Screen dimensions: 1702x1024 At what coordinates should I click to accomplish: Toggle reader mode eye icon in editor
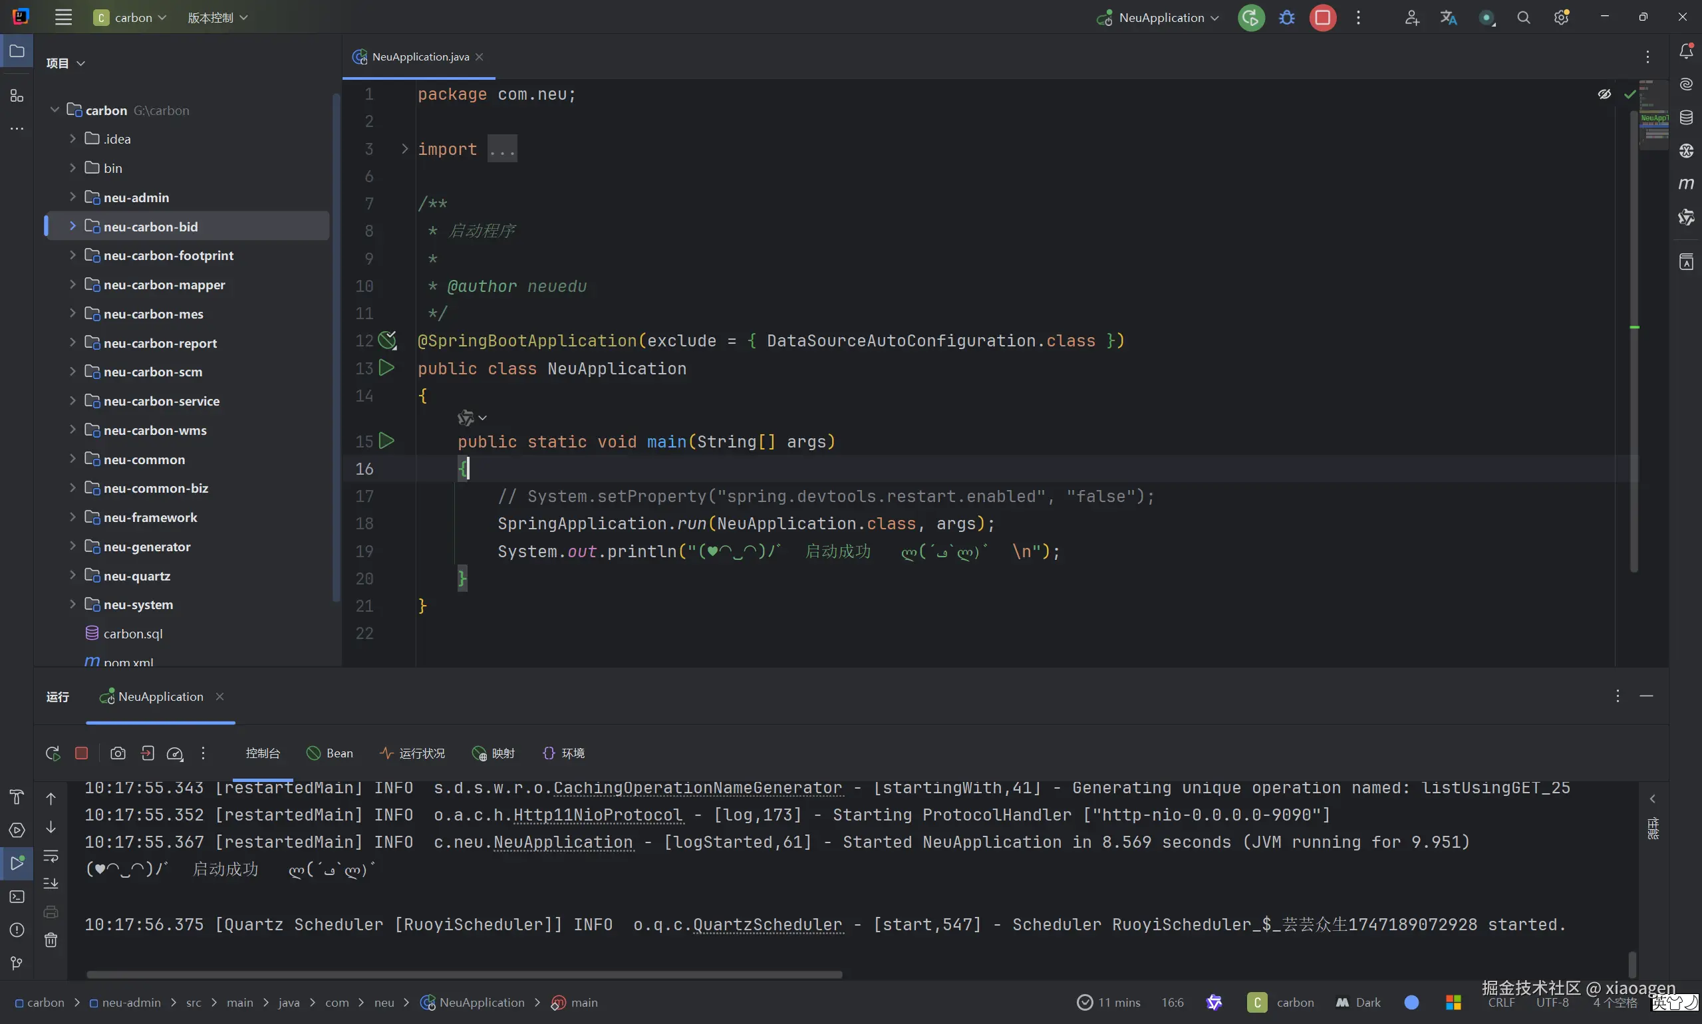pos(1604,94)
